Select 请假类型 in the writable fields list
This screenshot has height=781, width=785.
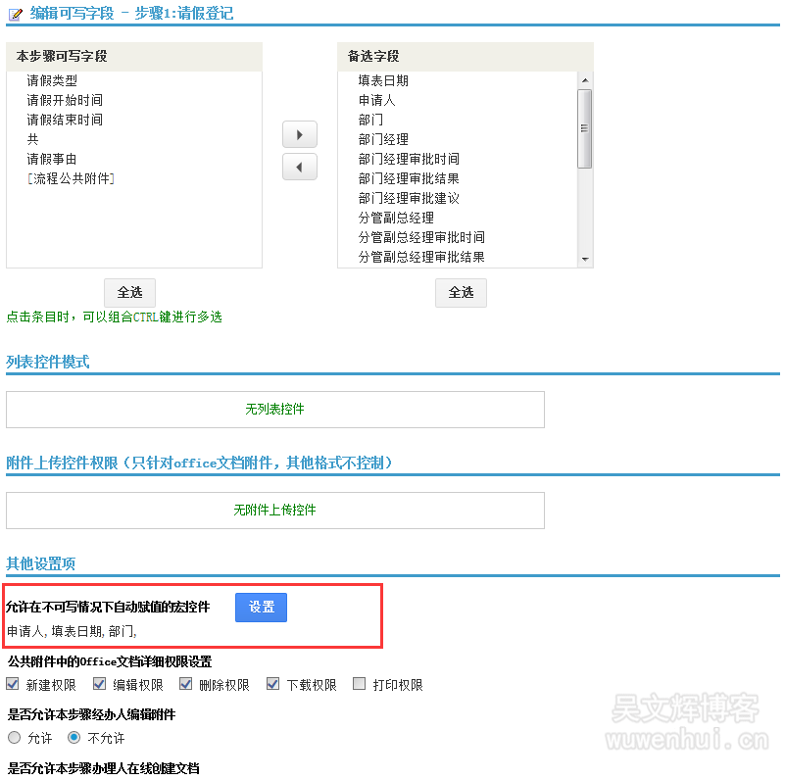click(52, 81)
